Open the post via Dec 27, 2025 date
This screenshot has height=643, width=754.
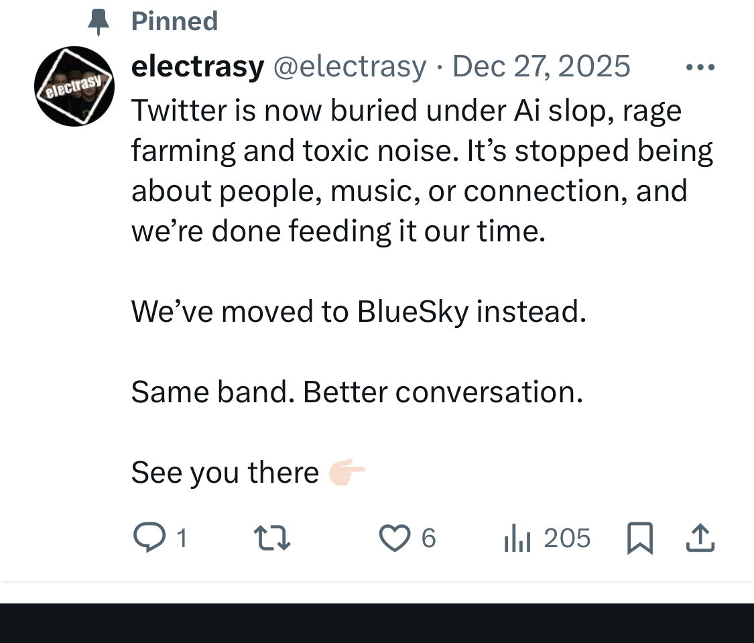(x=542, y=66)
